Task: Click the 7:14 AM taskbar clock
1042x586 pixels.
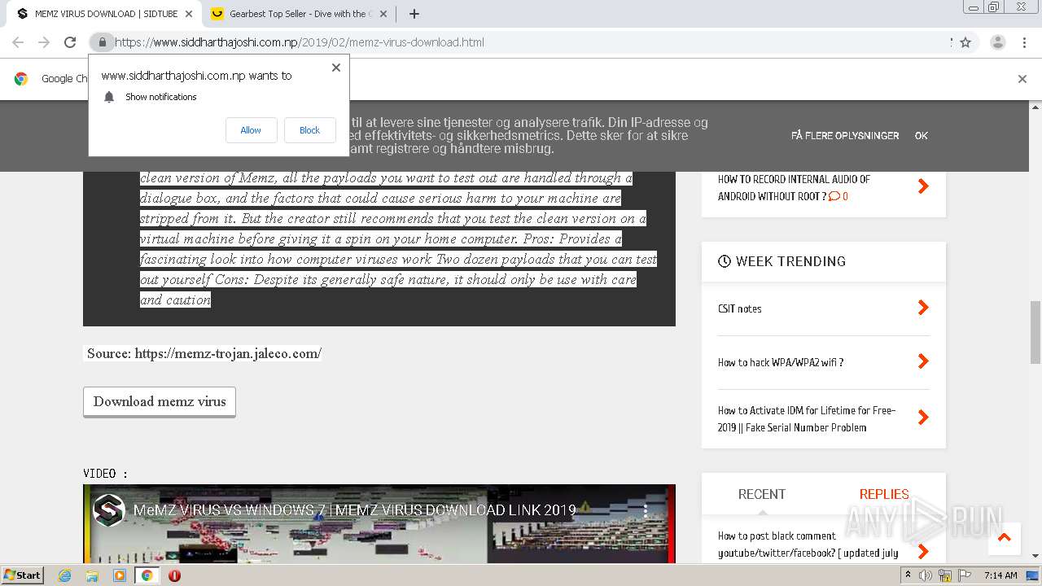Action: tap(1000, 575)
